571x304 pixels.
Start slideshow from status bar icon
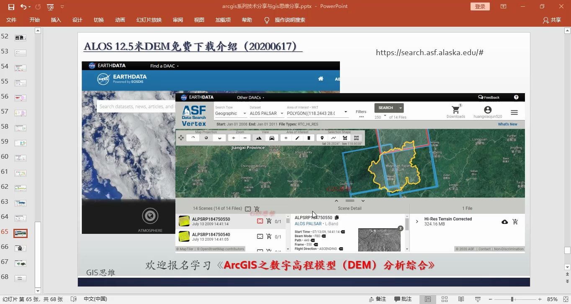(x=478, y=299)
